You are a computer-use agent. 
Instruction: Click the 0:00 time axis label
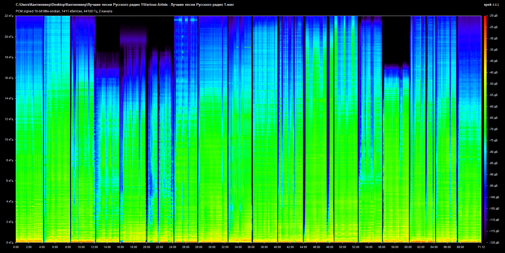click(16, 247)
